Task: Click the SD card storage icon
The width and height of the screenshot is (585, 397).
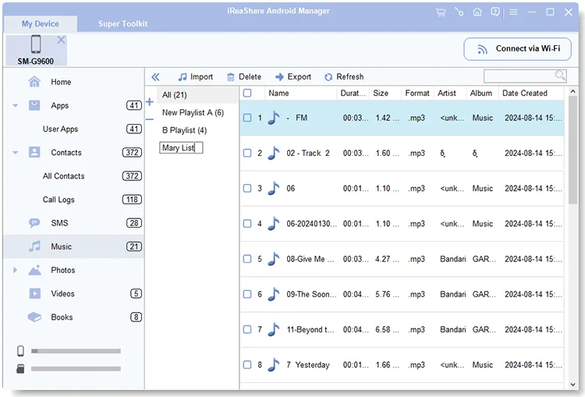Action: pos(20,369)
